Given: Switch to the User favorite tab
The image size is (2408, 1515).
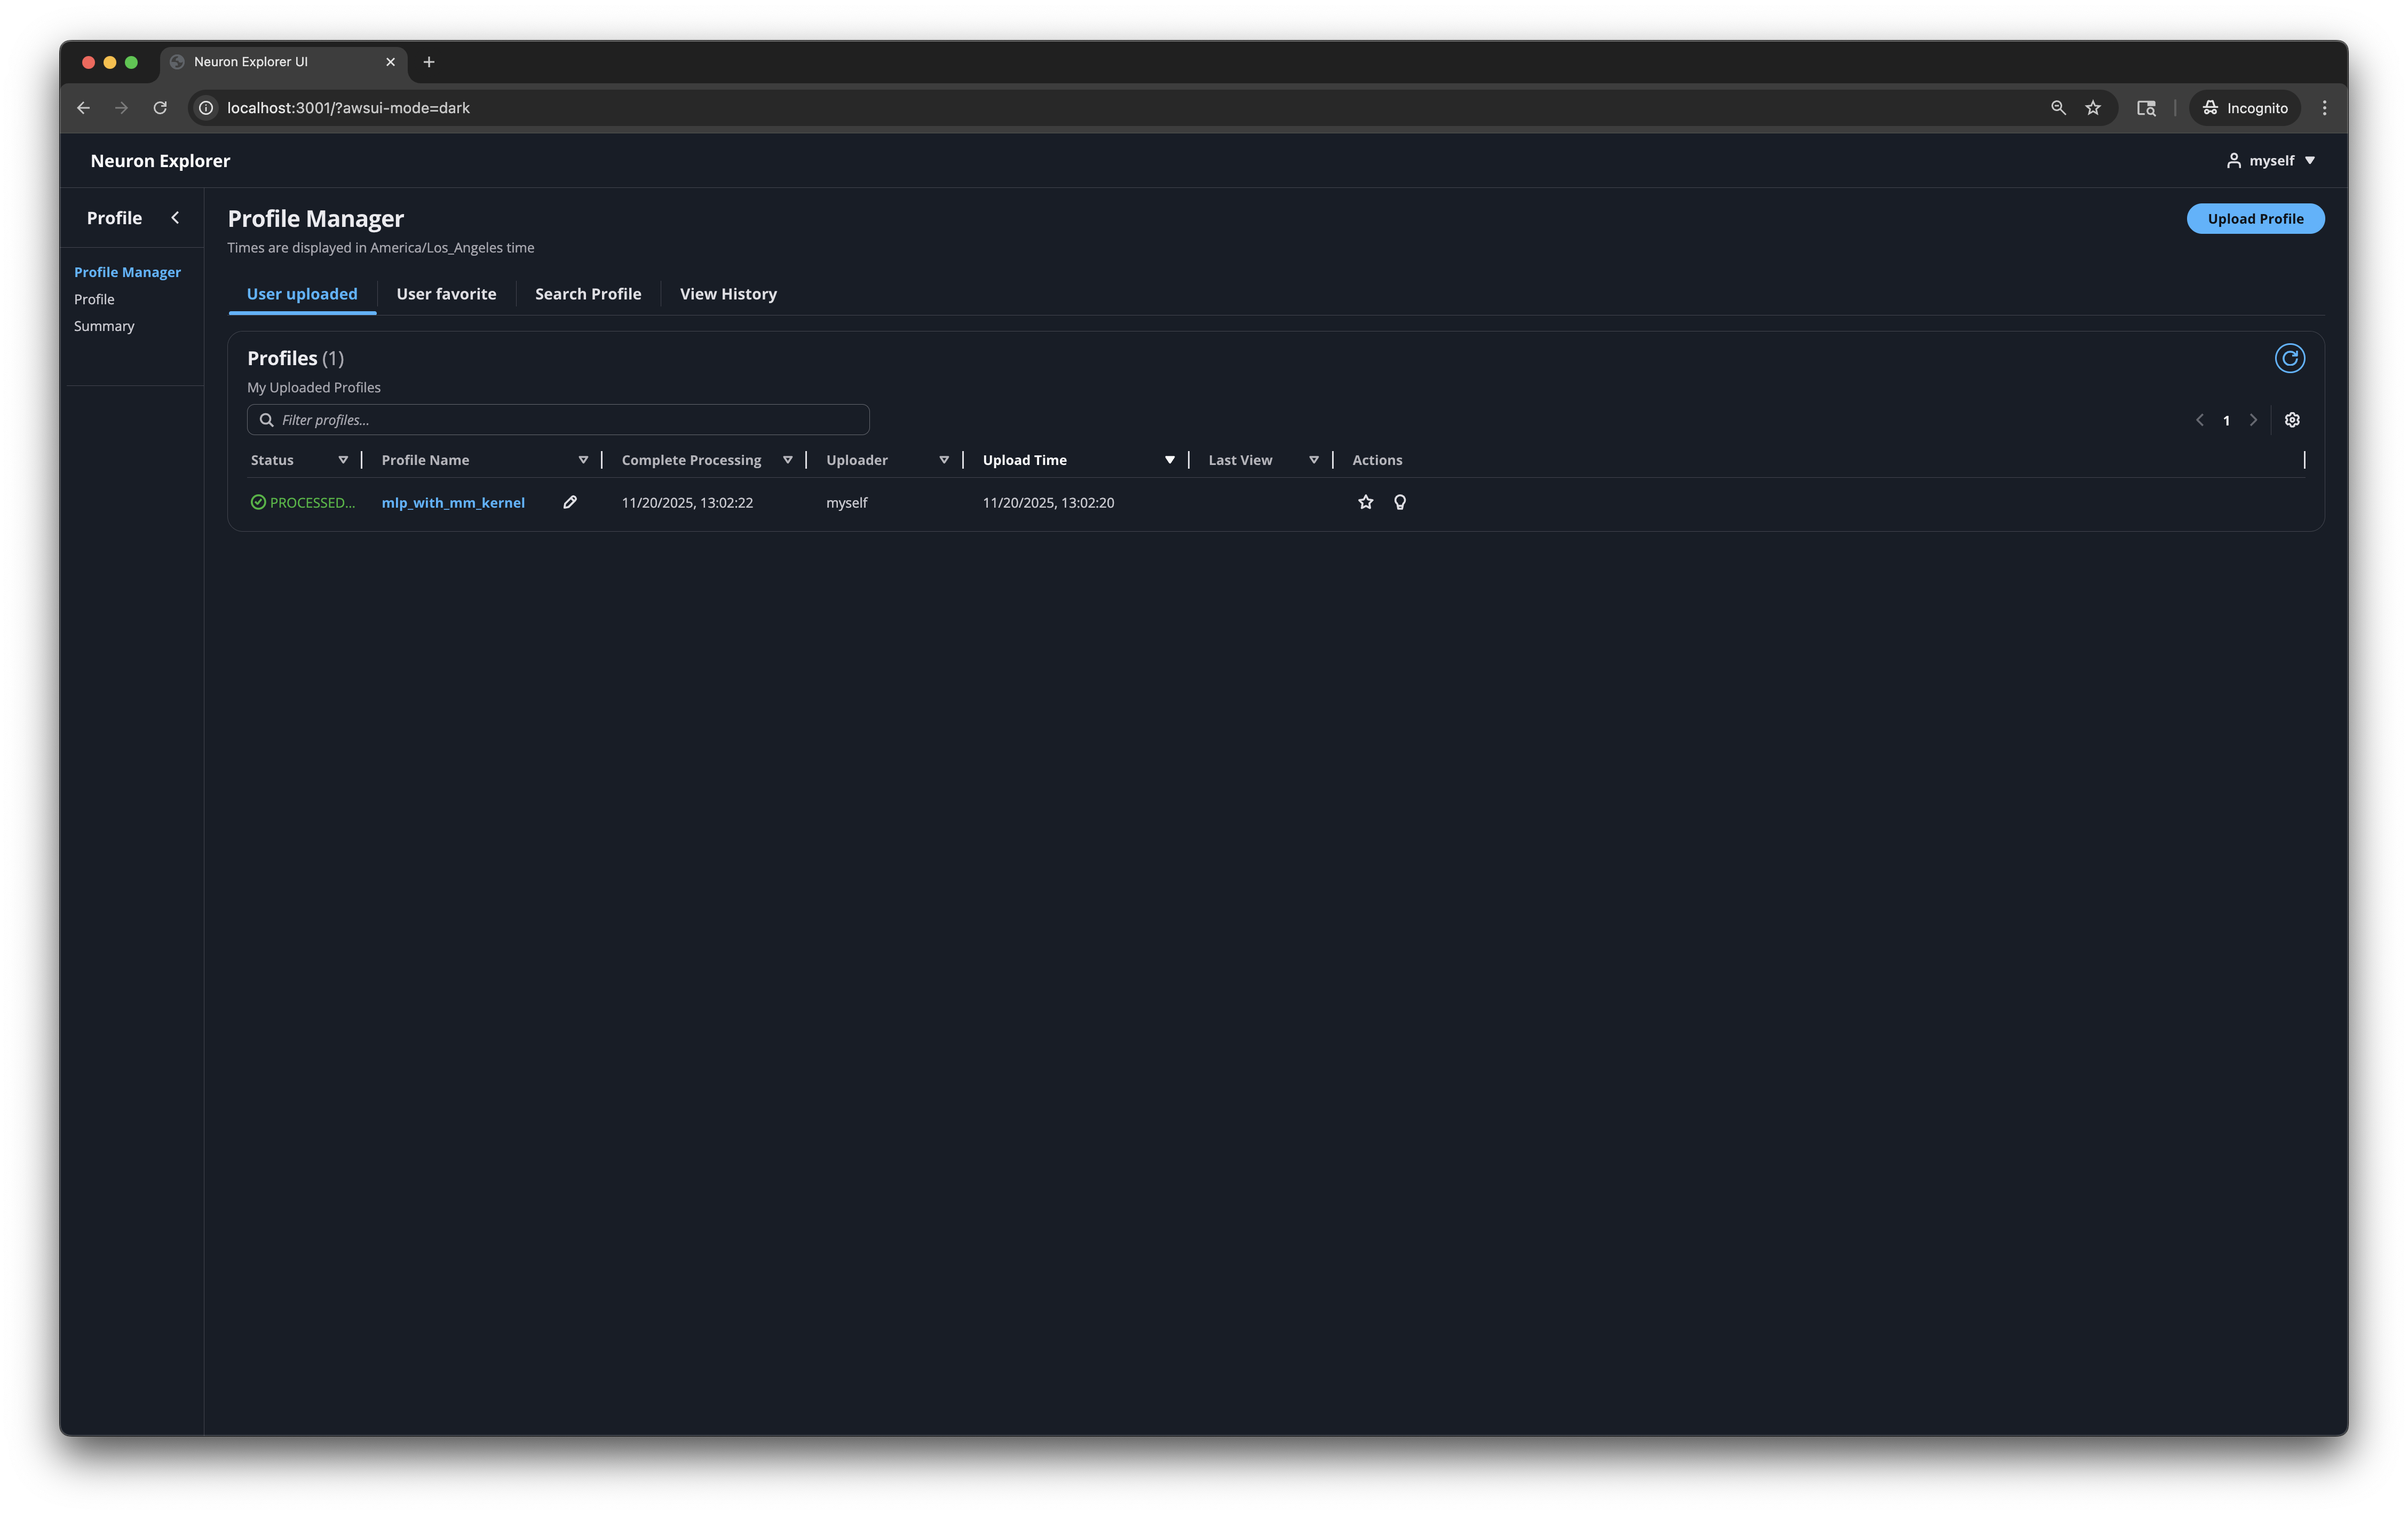Looking at the screenshot, I should pos(446,293).
